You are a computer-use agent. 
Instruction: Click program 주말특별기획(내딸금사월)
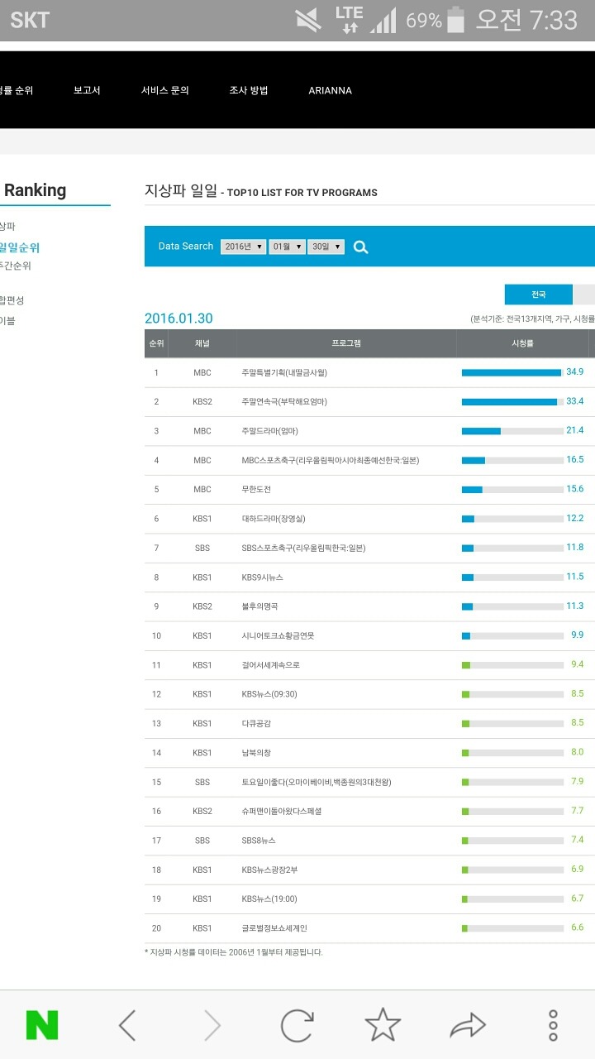coord(284,372)
